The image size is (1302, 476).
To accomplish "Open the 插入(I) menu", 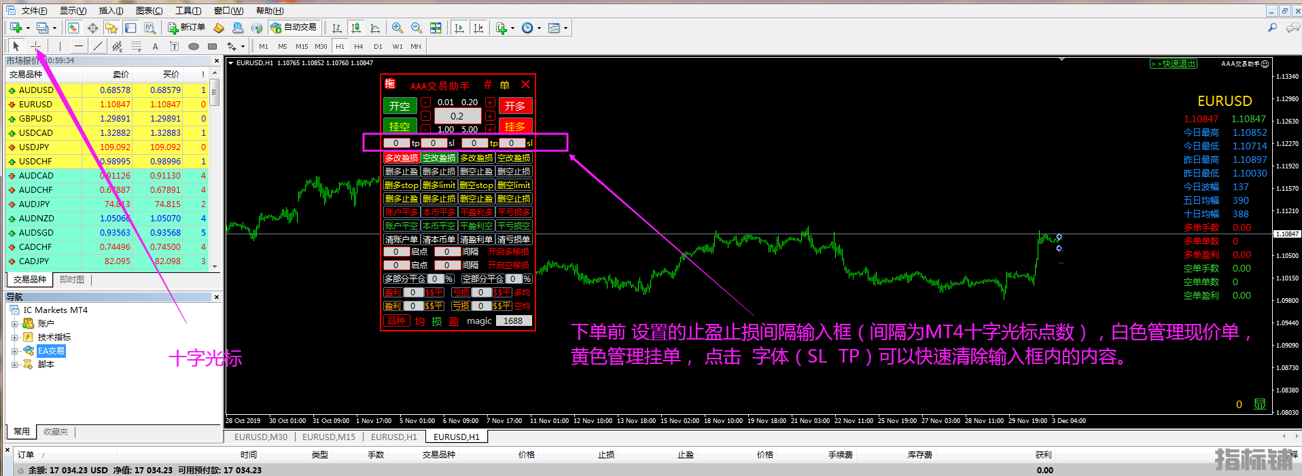I will click(111, 10).
